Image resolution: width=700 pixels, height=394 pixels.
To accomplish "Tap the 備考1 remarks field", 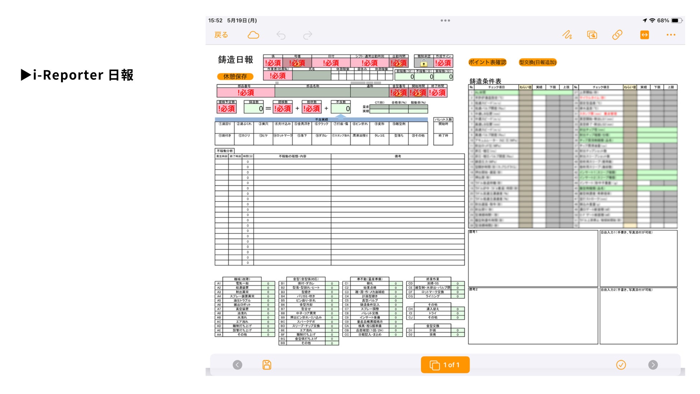I will [x=533, y=259].
